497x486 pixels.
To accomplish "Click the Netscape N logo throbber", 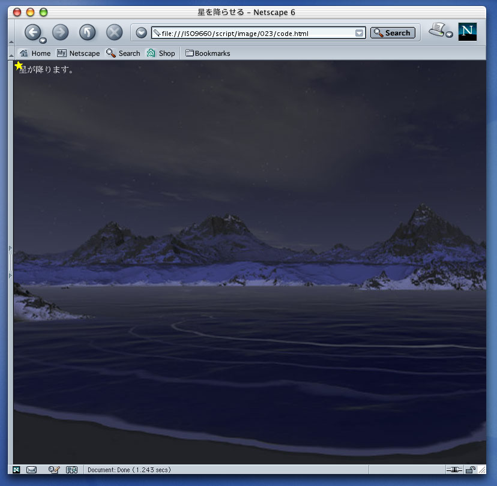I will pyautogui.click(x=467, y=32).
